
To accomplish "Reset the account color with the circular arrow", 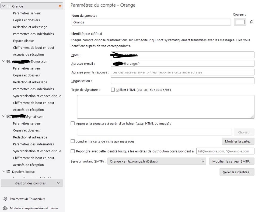I will pyautogui.click(x=252, y=22).
